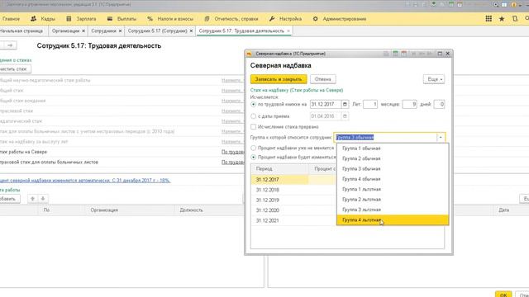Click the red calendar icon in dialog title bar
529x297 pixels.
coord(404,54)
